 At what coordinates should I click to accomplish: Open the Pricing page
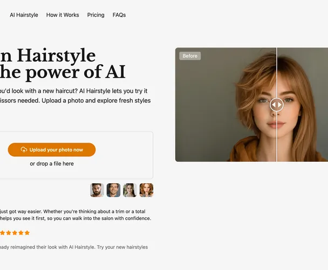[x=95, y=15]
